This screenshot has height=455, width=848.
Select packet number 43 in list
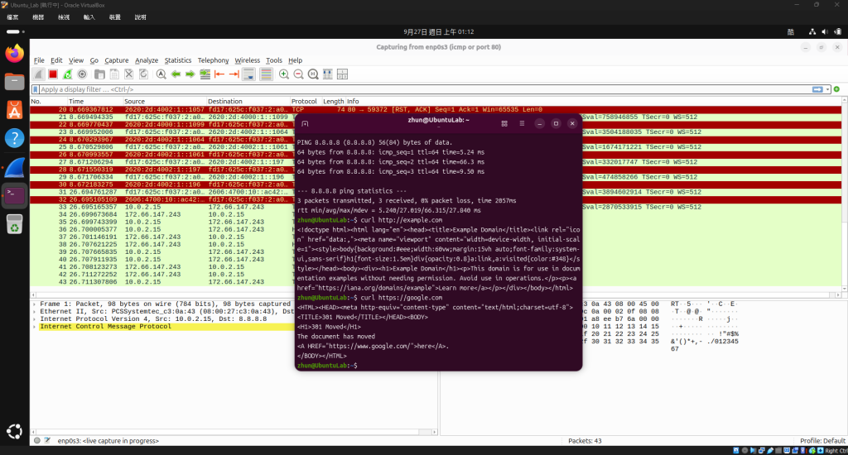click(x=162, y=282)
